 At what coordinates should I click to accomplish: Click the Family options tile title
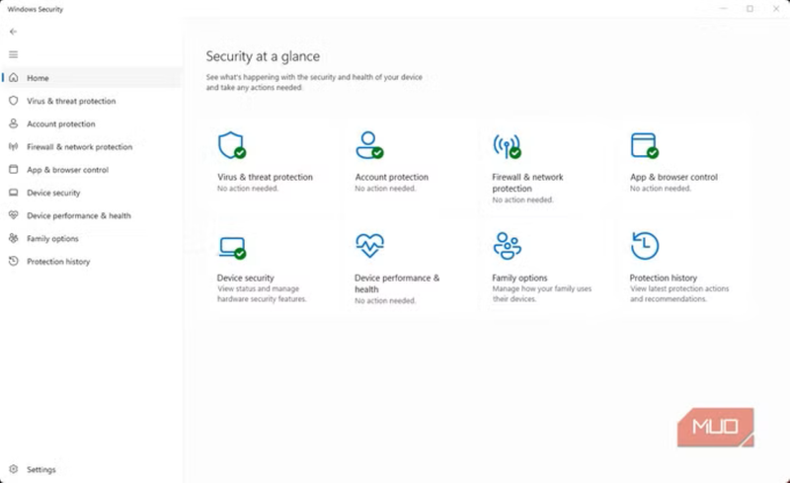[519, 278]
